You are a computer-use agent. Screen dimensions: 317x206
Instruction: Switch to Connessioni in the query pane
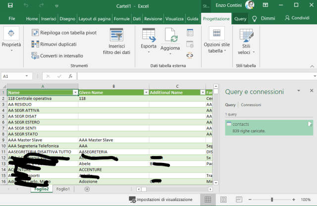251,105
